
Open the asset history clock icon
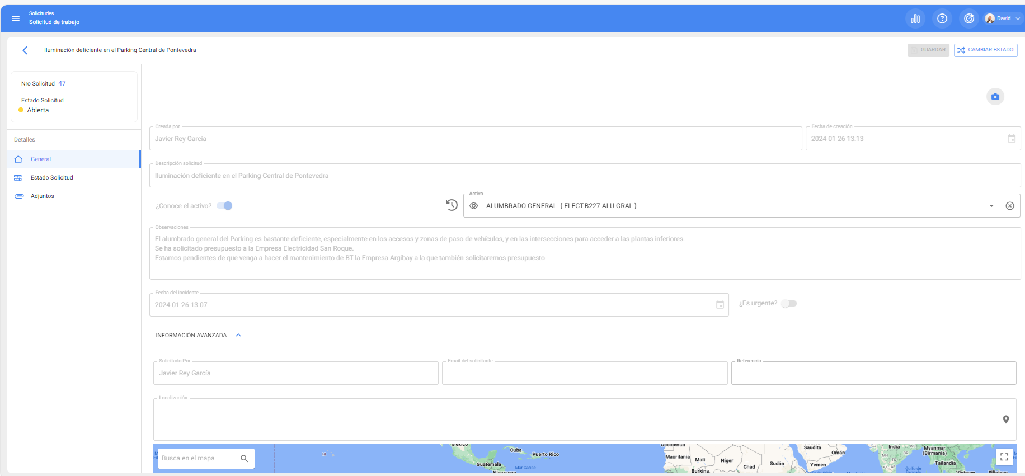(452, 205)
